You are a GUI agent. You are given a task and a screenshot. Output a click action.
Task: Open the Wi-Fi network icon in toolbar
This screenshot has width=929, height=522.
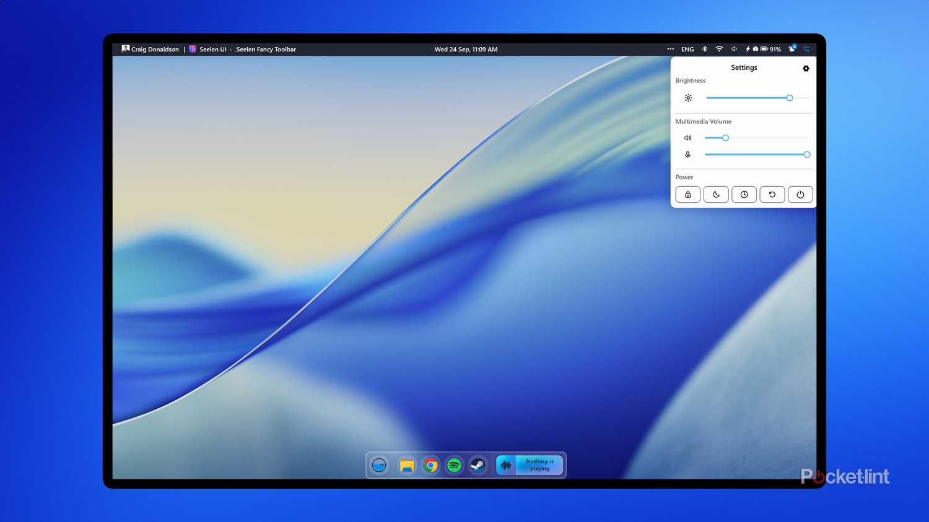click(719, 49)
